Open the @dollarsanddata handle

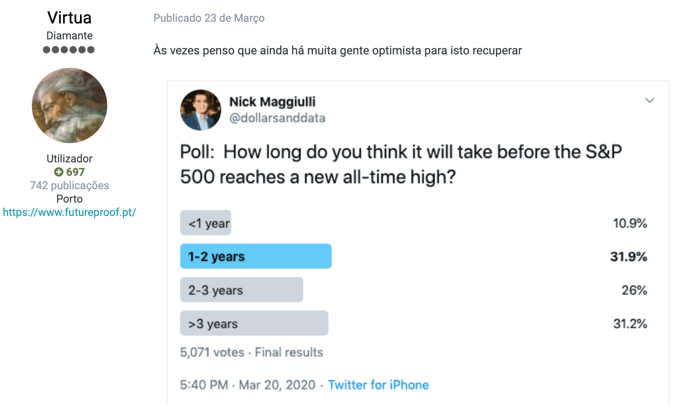point(277,118)
